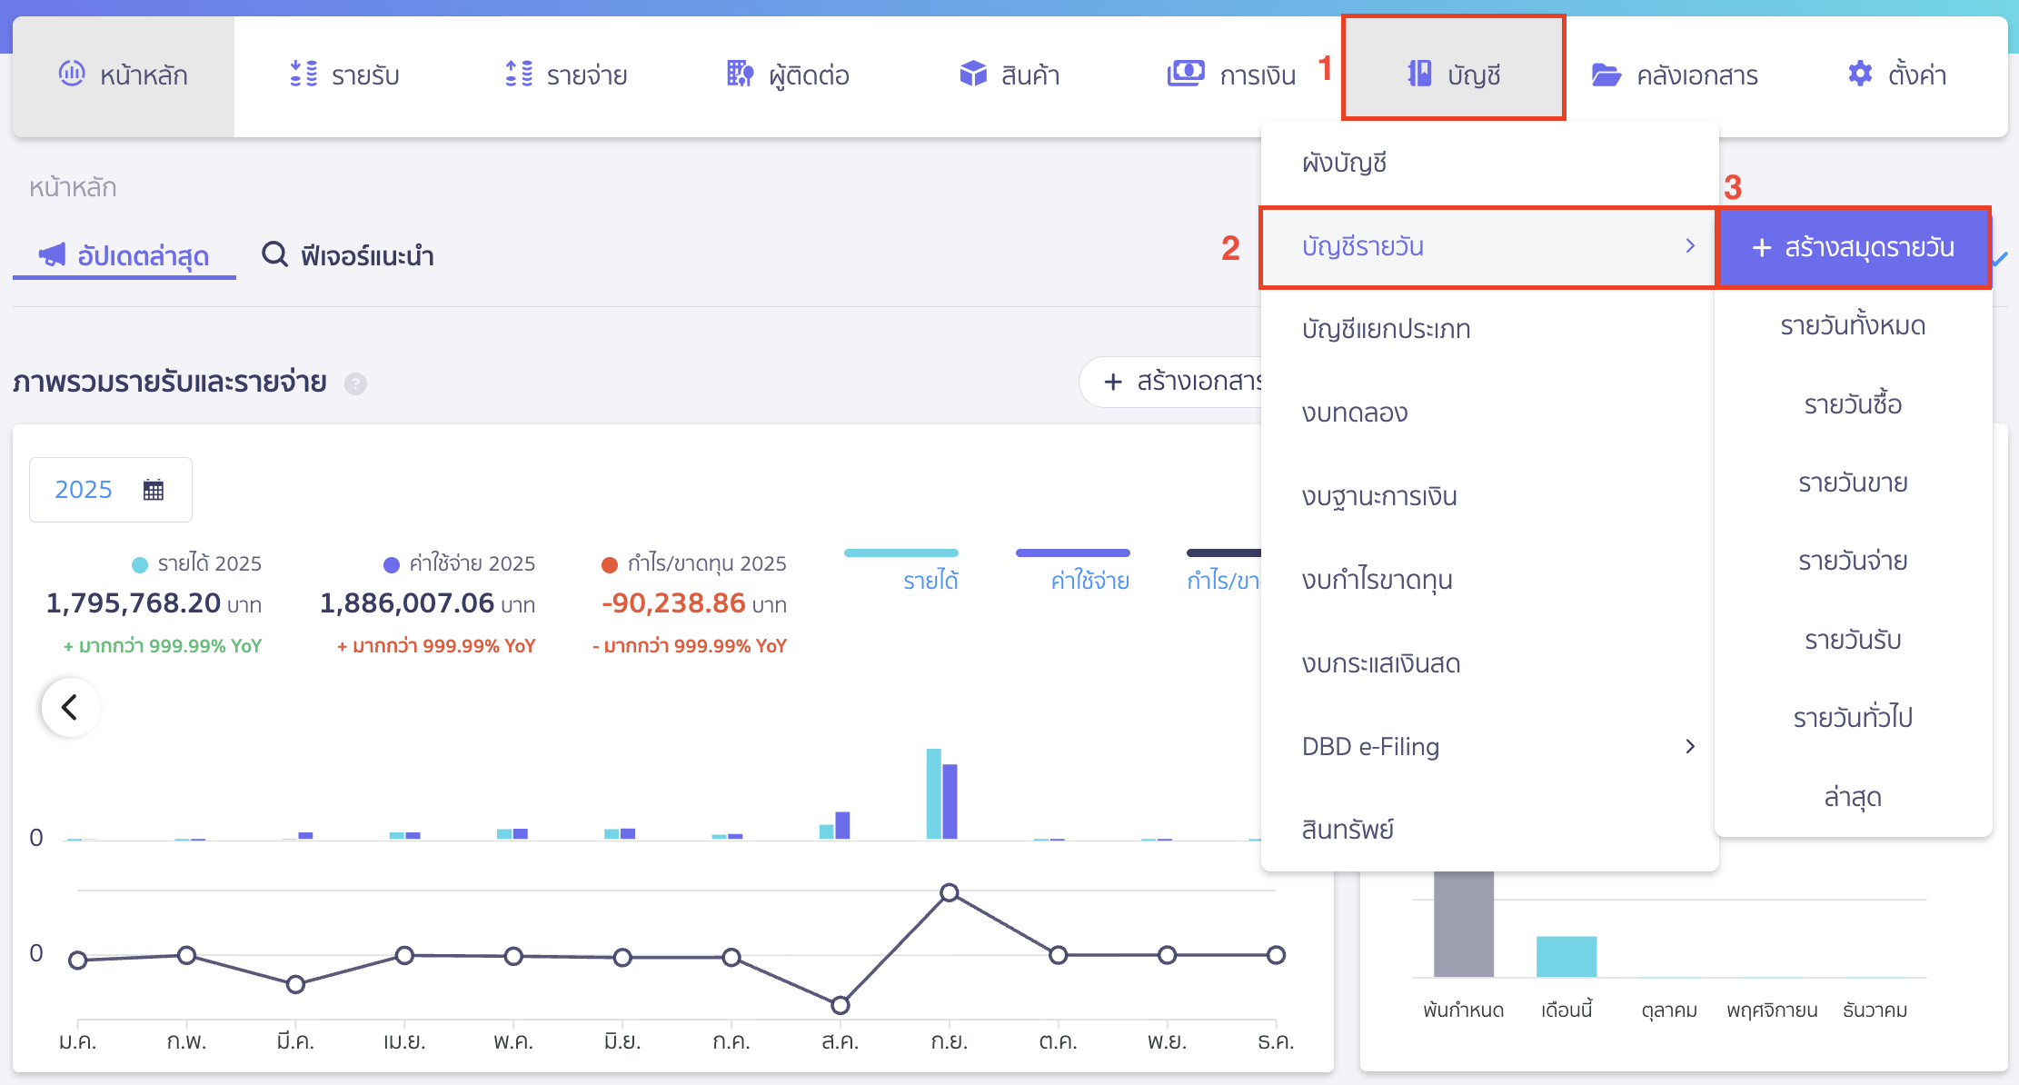Click สร้างสมุดรายวัน button
Image resolution: width=2019 pixels, height=1085 pixels.
[x=1853, y=247]
